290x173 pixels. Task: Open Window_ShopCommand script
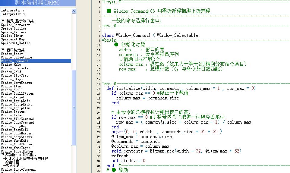(17, 123)
